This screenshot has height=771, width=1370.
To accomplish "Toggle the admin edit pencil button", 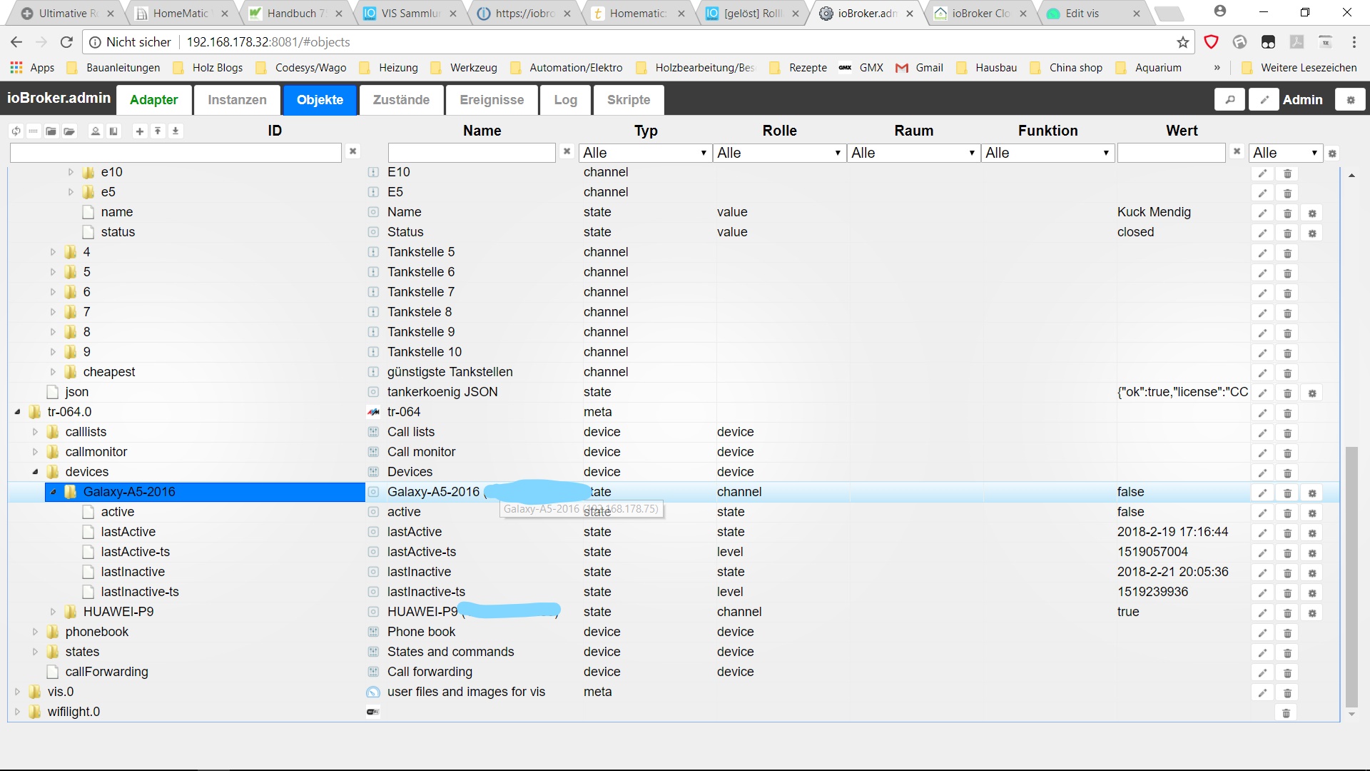I will 1264,100.
